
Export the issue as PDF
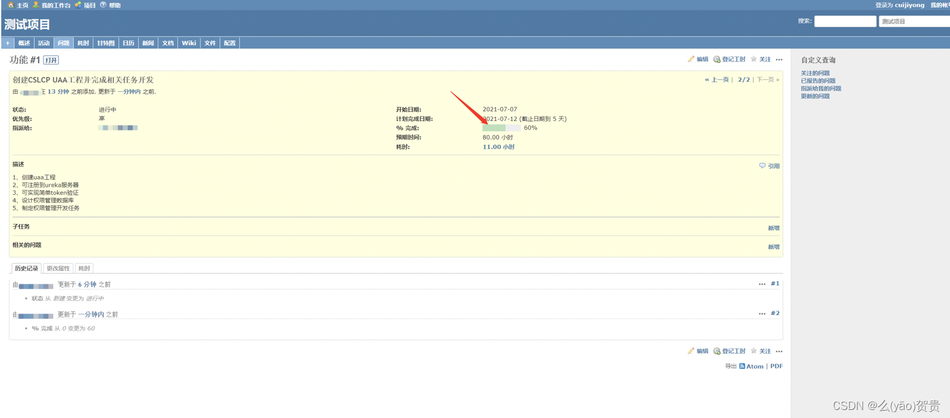click(776, 367)
